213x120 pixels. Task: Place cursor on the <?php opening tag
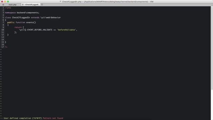(8, 8)
